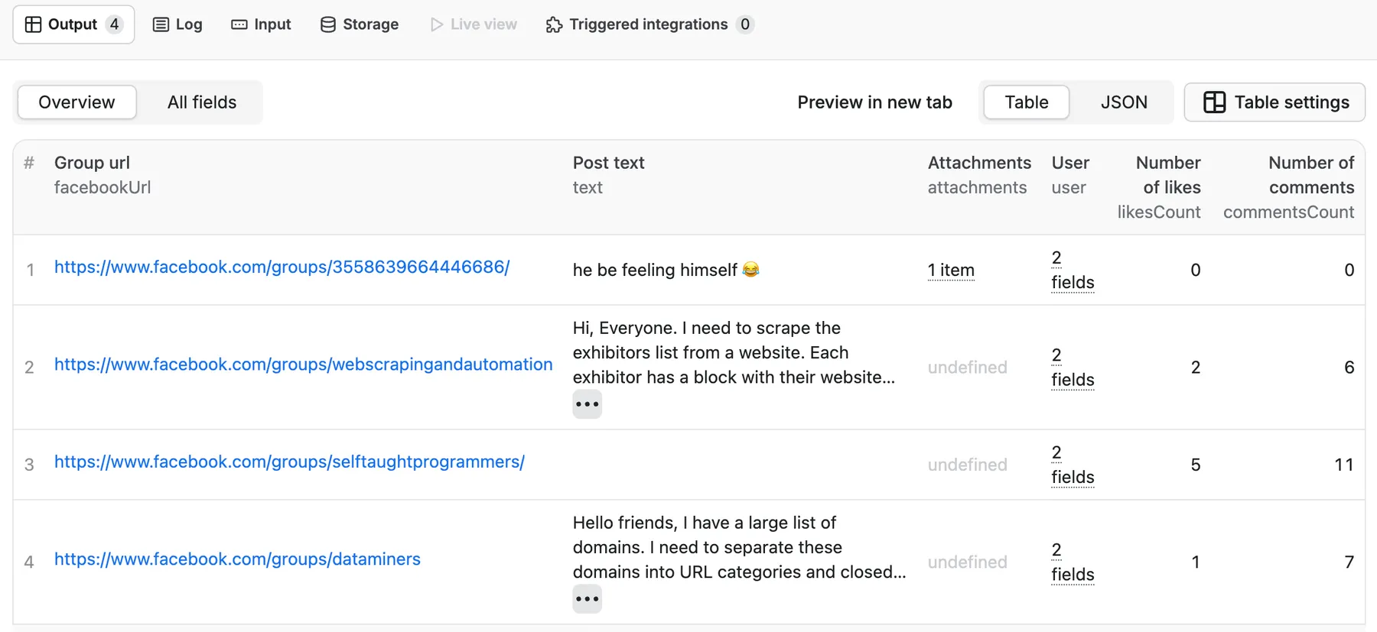Viewport: 1377px width, 632px height.
Task: Click Preview in new tab
Action: (874, 102)
